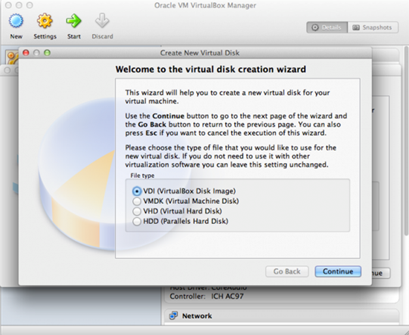
Task: Click the Network section icon in Manager
Action: 174,315
